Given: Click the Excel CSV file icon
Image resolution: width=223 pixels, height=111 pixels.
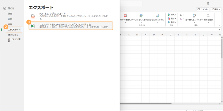Looking at the screenshot, I should [x=33, y=26].
